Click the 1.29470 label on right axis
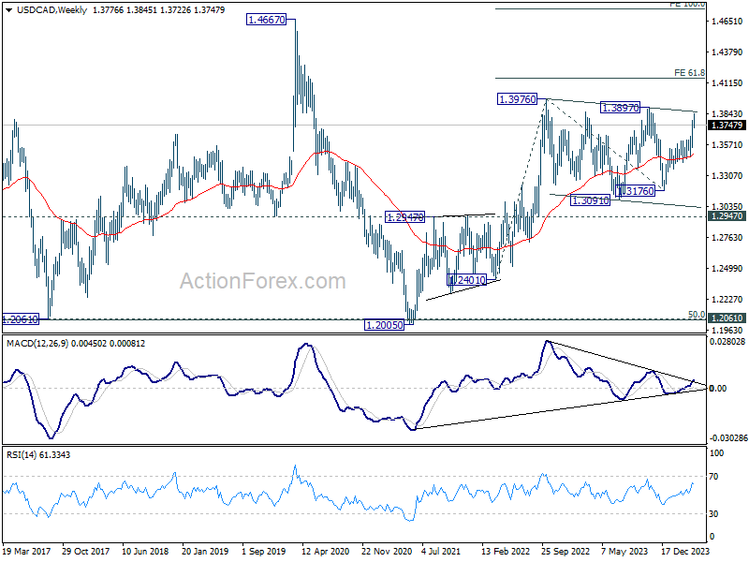The height and width of the screenshot is (562, 749). click(x=727, y=215)
